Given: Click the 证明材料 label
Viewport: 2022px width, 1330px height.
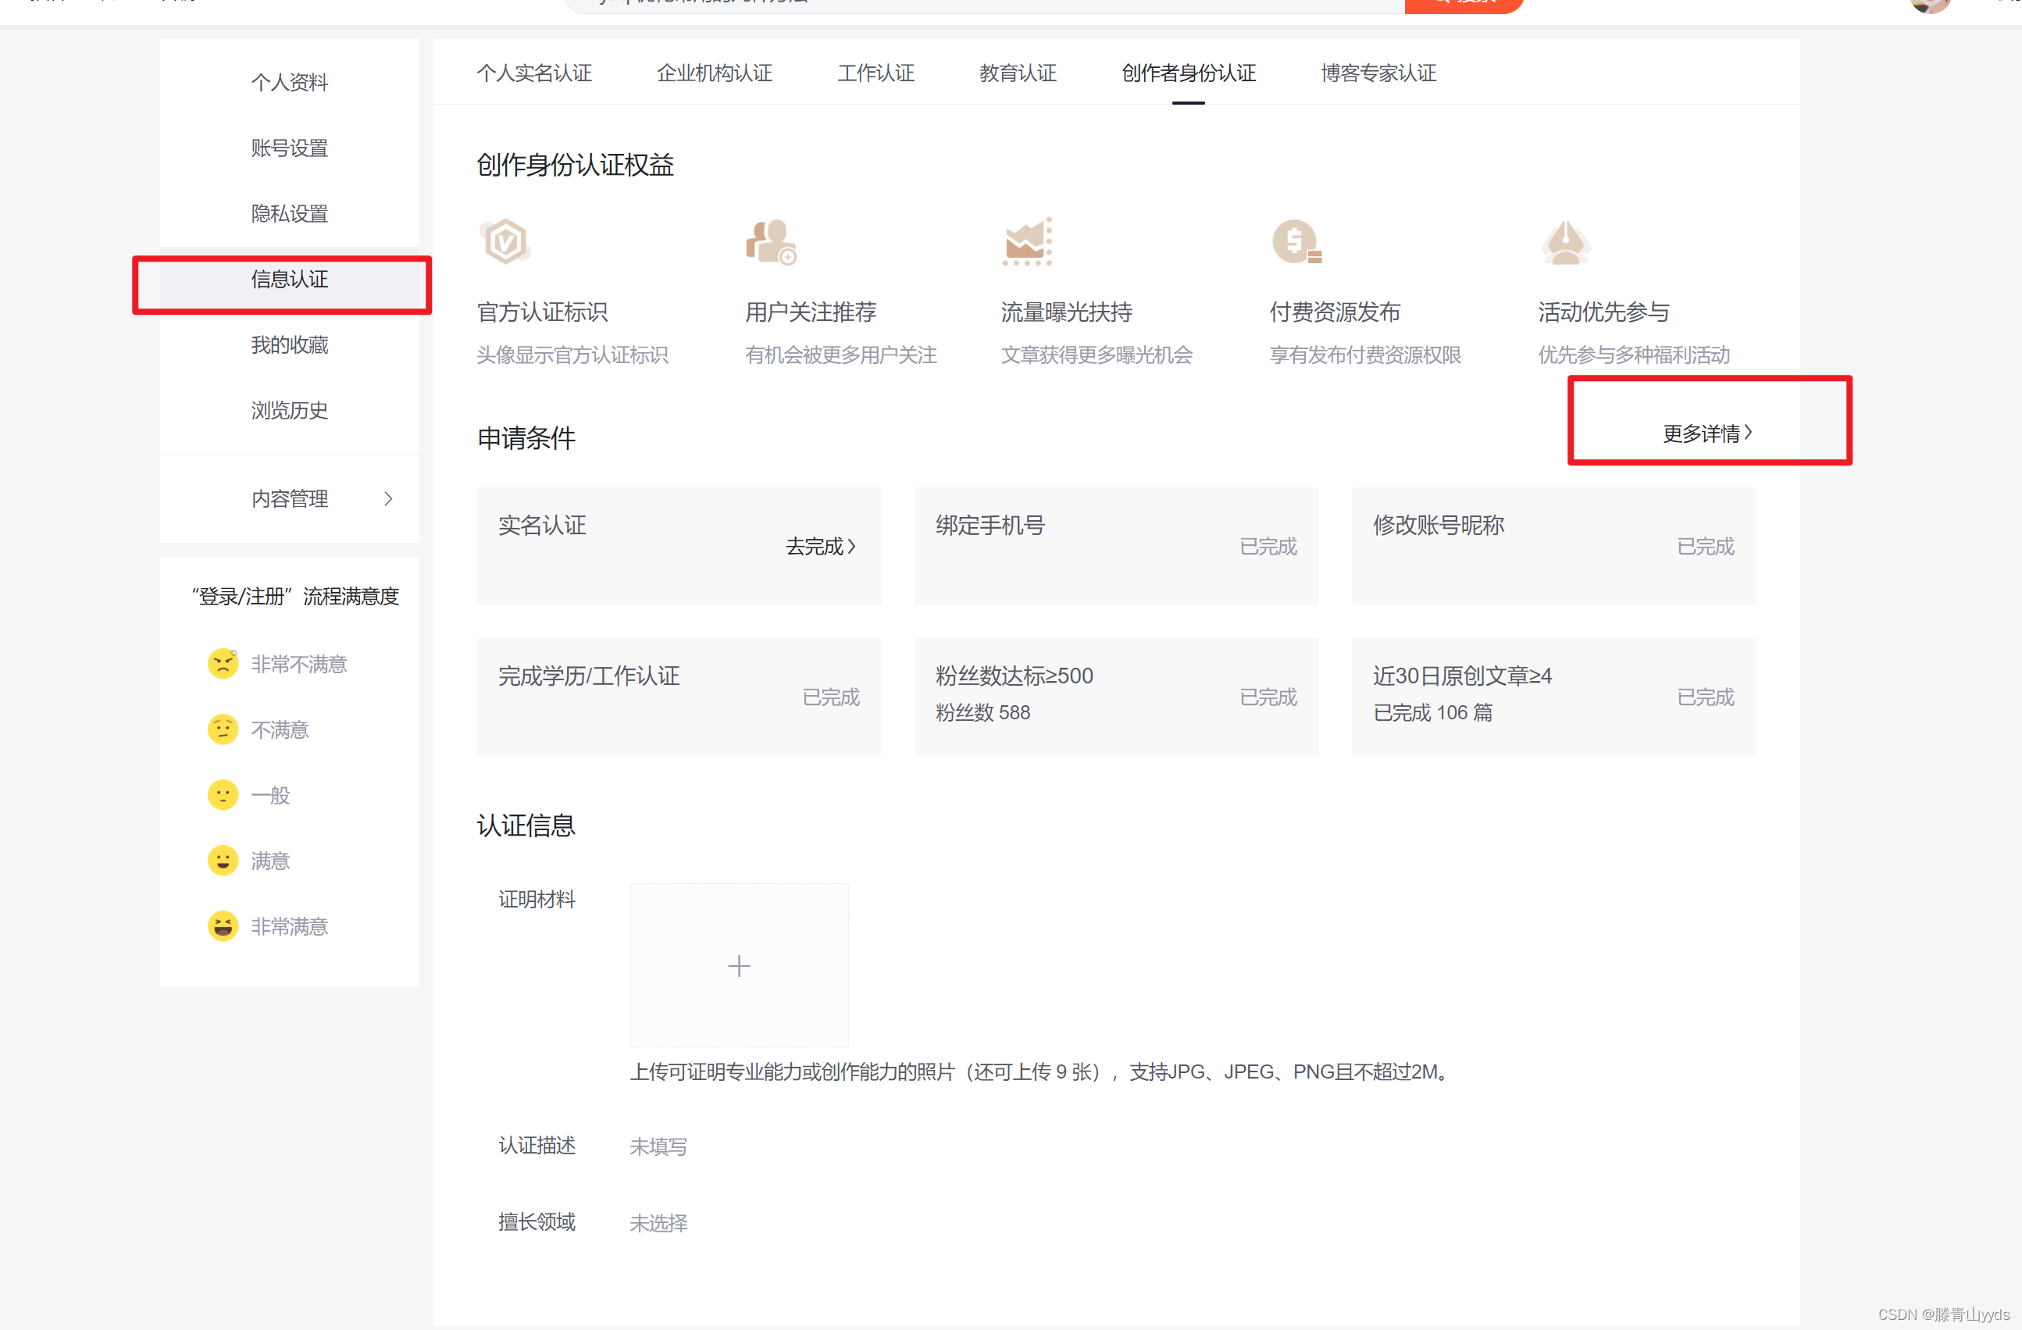Looking at the screenshot, I should click(537, 900).
